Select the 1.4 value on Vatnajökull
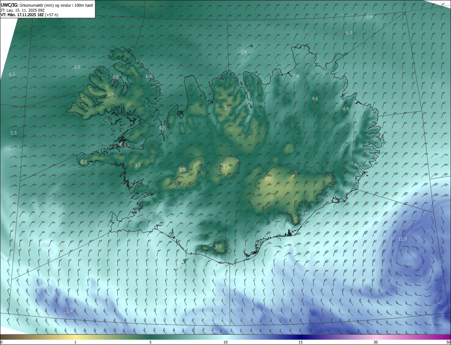This screenshot has height=345, width=451. [x=267, y=179]
